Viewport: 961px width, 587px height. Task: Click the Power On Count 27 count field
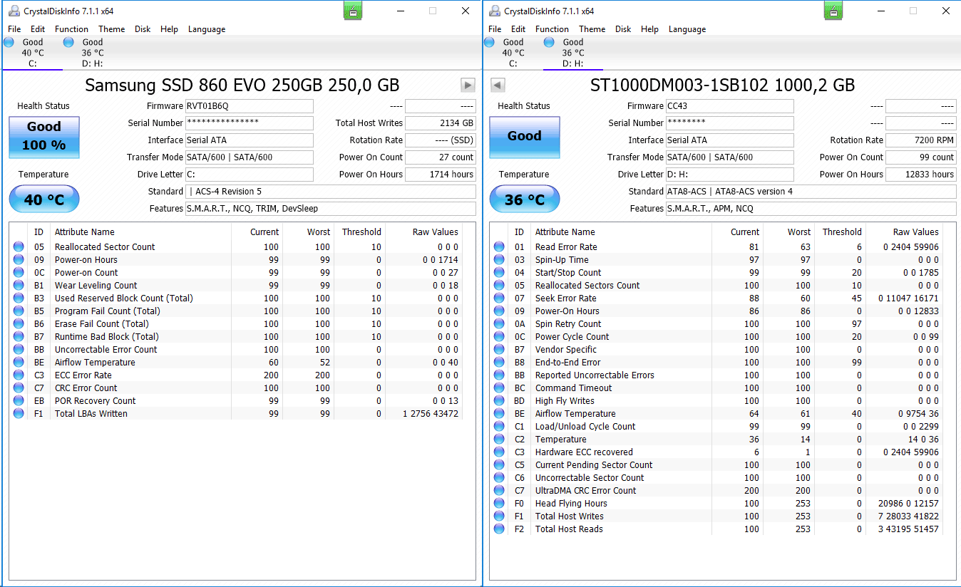441,157
